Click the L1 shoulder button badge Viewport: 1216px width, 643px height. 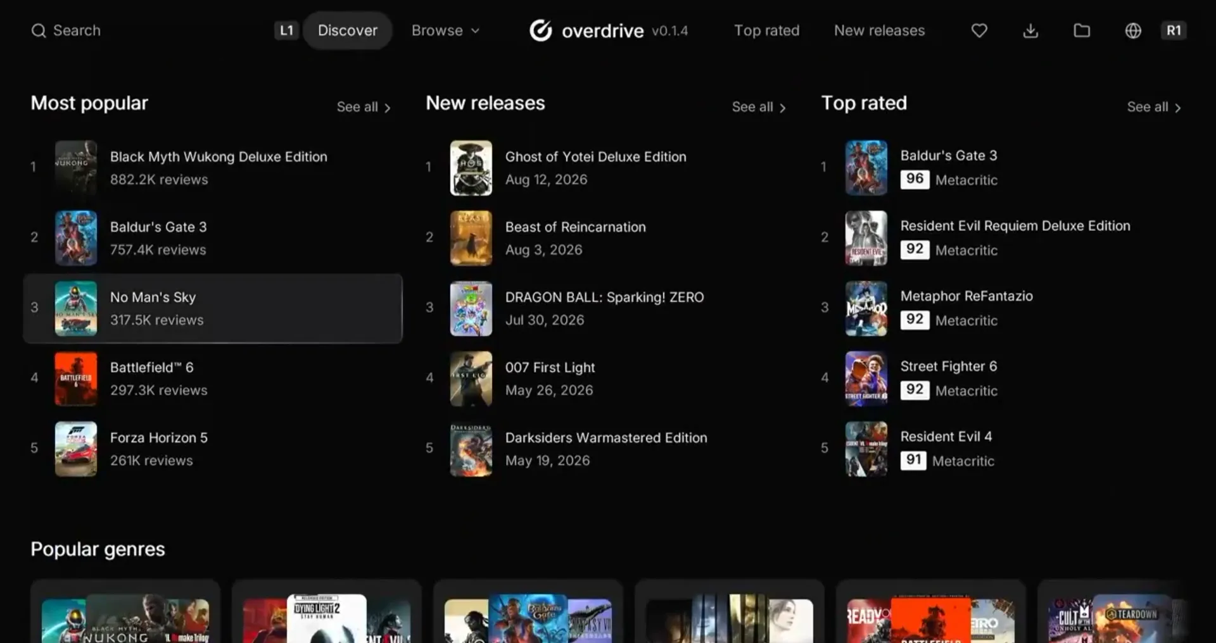coord(286,30)
